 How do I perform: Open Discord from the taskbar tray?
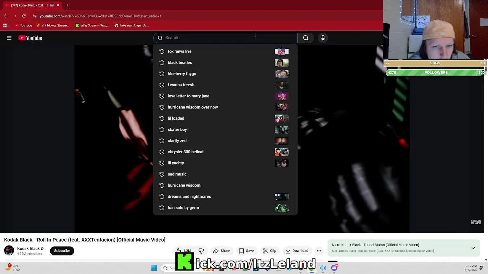click(x=334, y=268)
